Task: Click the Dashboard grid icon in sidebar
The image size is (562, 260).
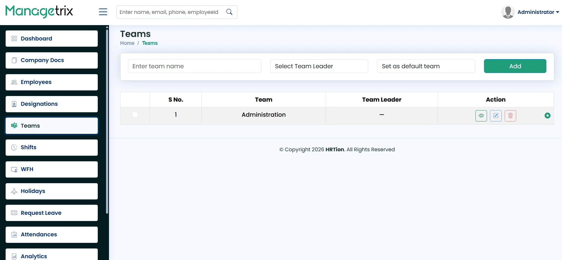Action: [14, 38]
